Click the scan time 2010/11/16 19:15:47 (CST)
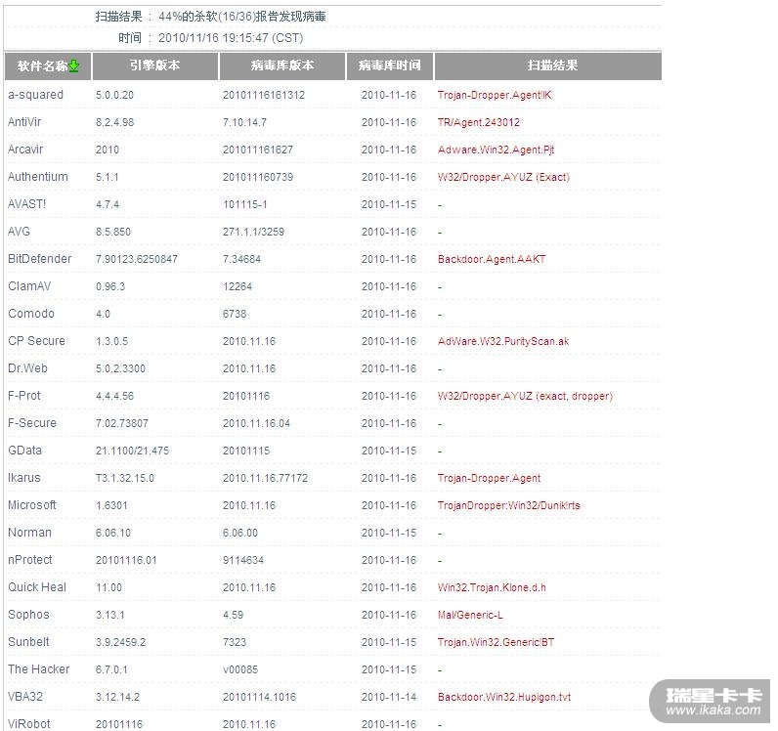Image resolution: width=778 pixels, height=731 pixels. [231, 38]
